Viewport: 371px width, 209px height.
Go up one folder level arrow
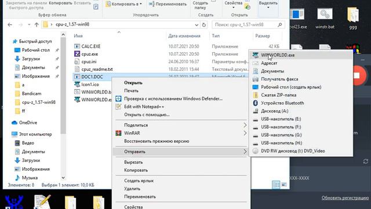tap(37, 24)
